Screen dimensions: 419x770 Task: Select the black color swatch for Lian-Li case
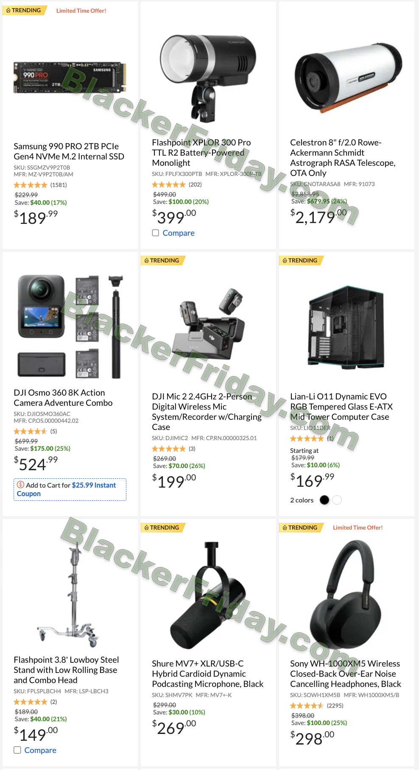(x=324, y=500)
